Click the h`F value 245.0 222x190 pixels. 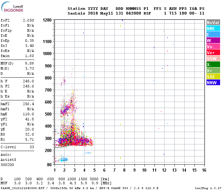point(28,81)
